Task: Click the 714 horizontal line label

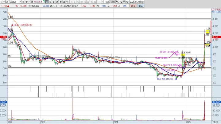Action: pos(10,66)
